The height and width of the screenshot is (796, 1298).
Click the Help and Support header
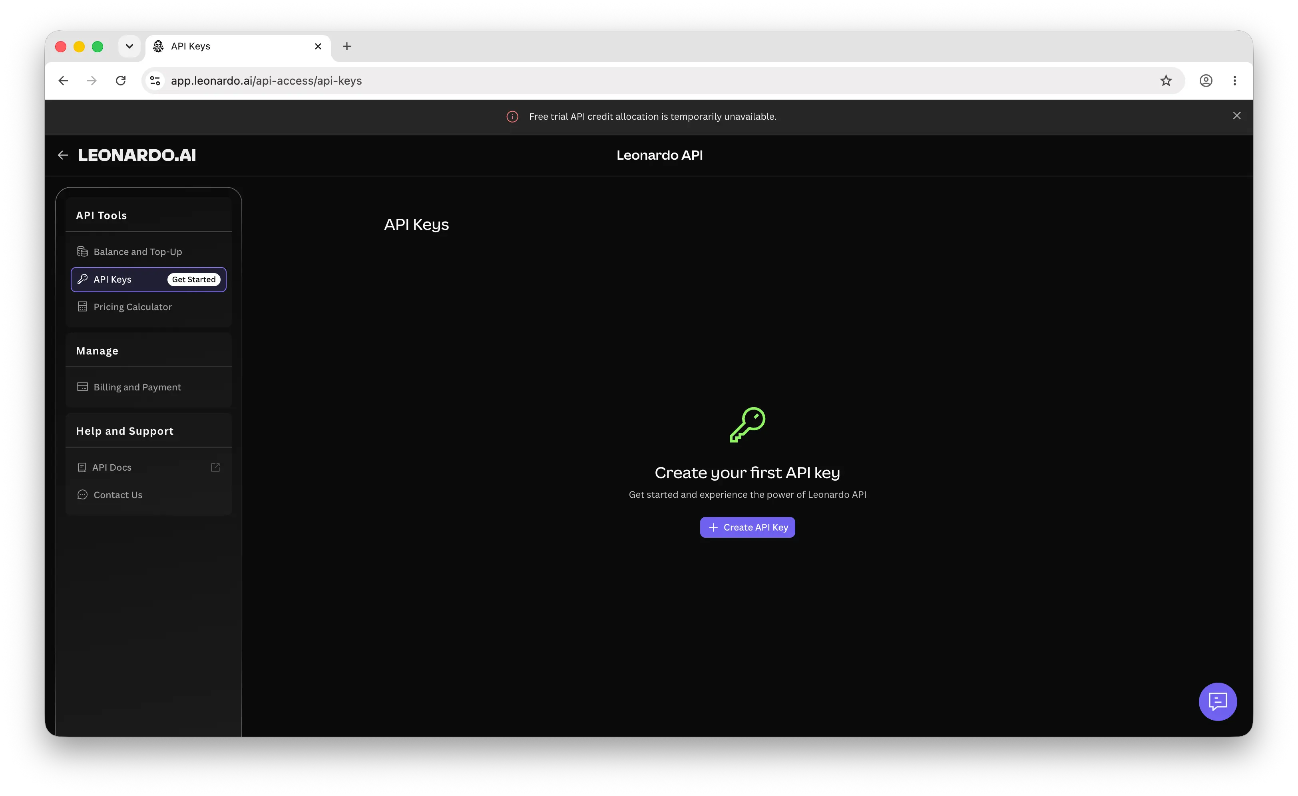pos(124,431)
